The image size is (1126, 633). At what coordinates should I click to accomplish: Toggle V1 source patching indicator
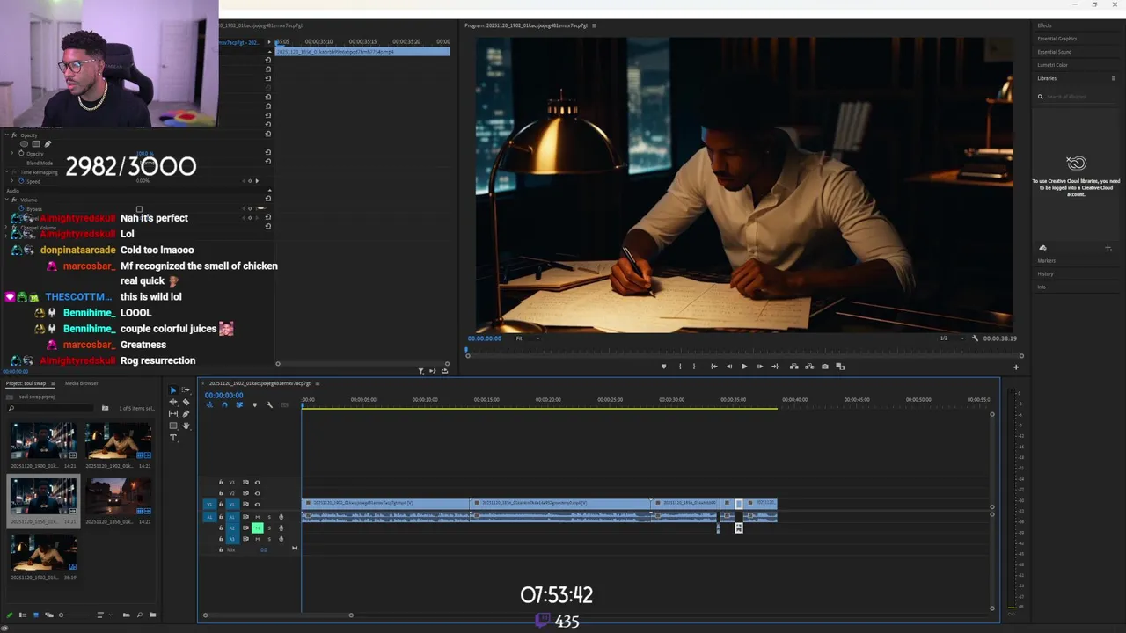tap(209, 505)
